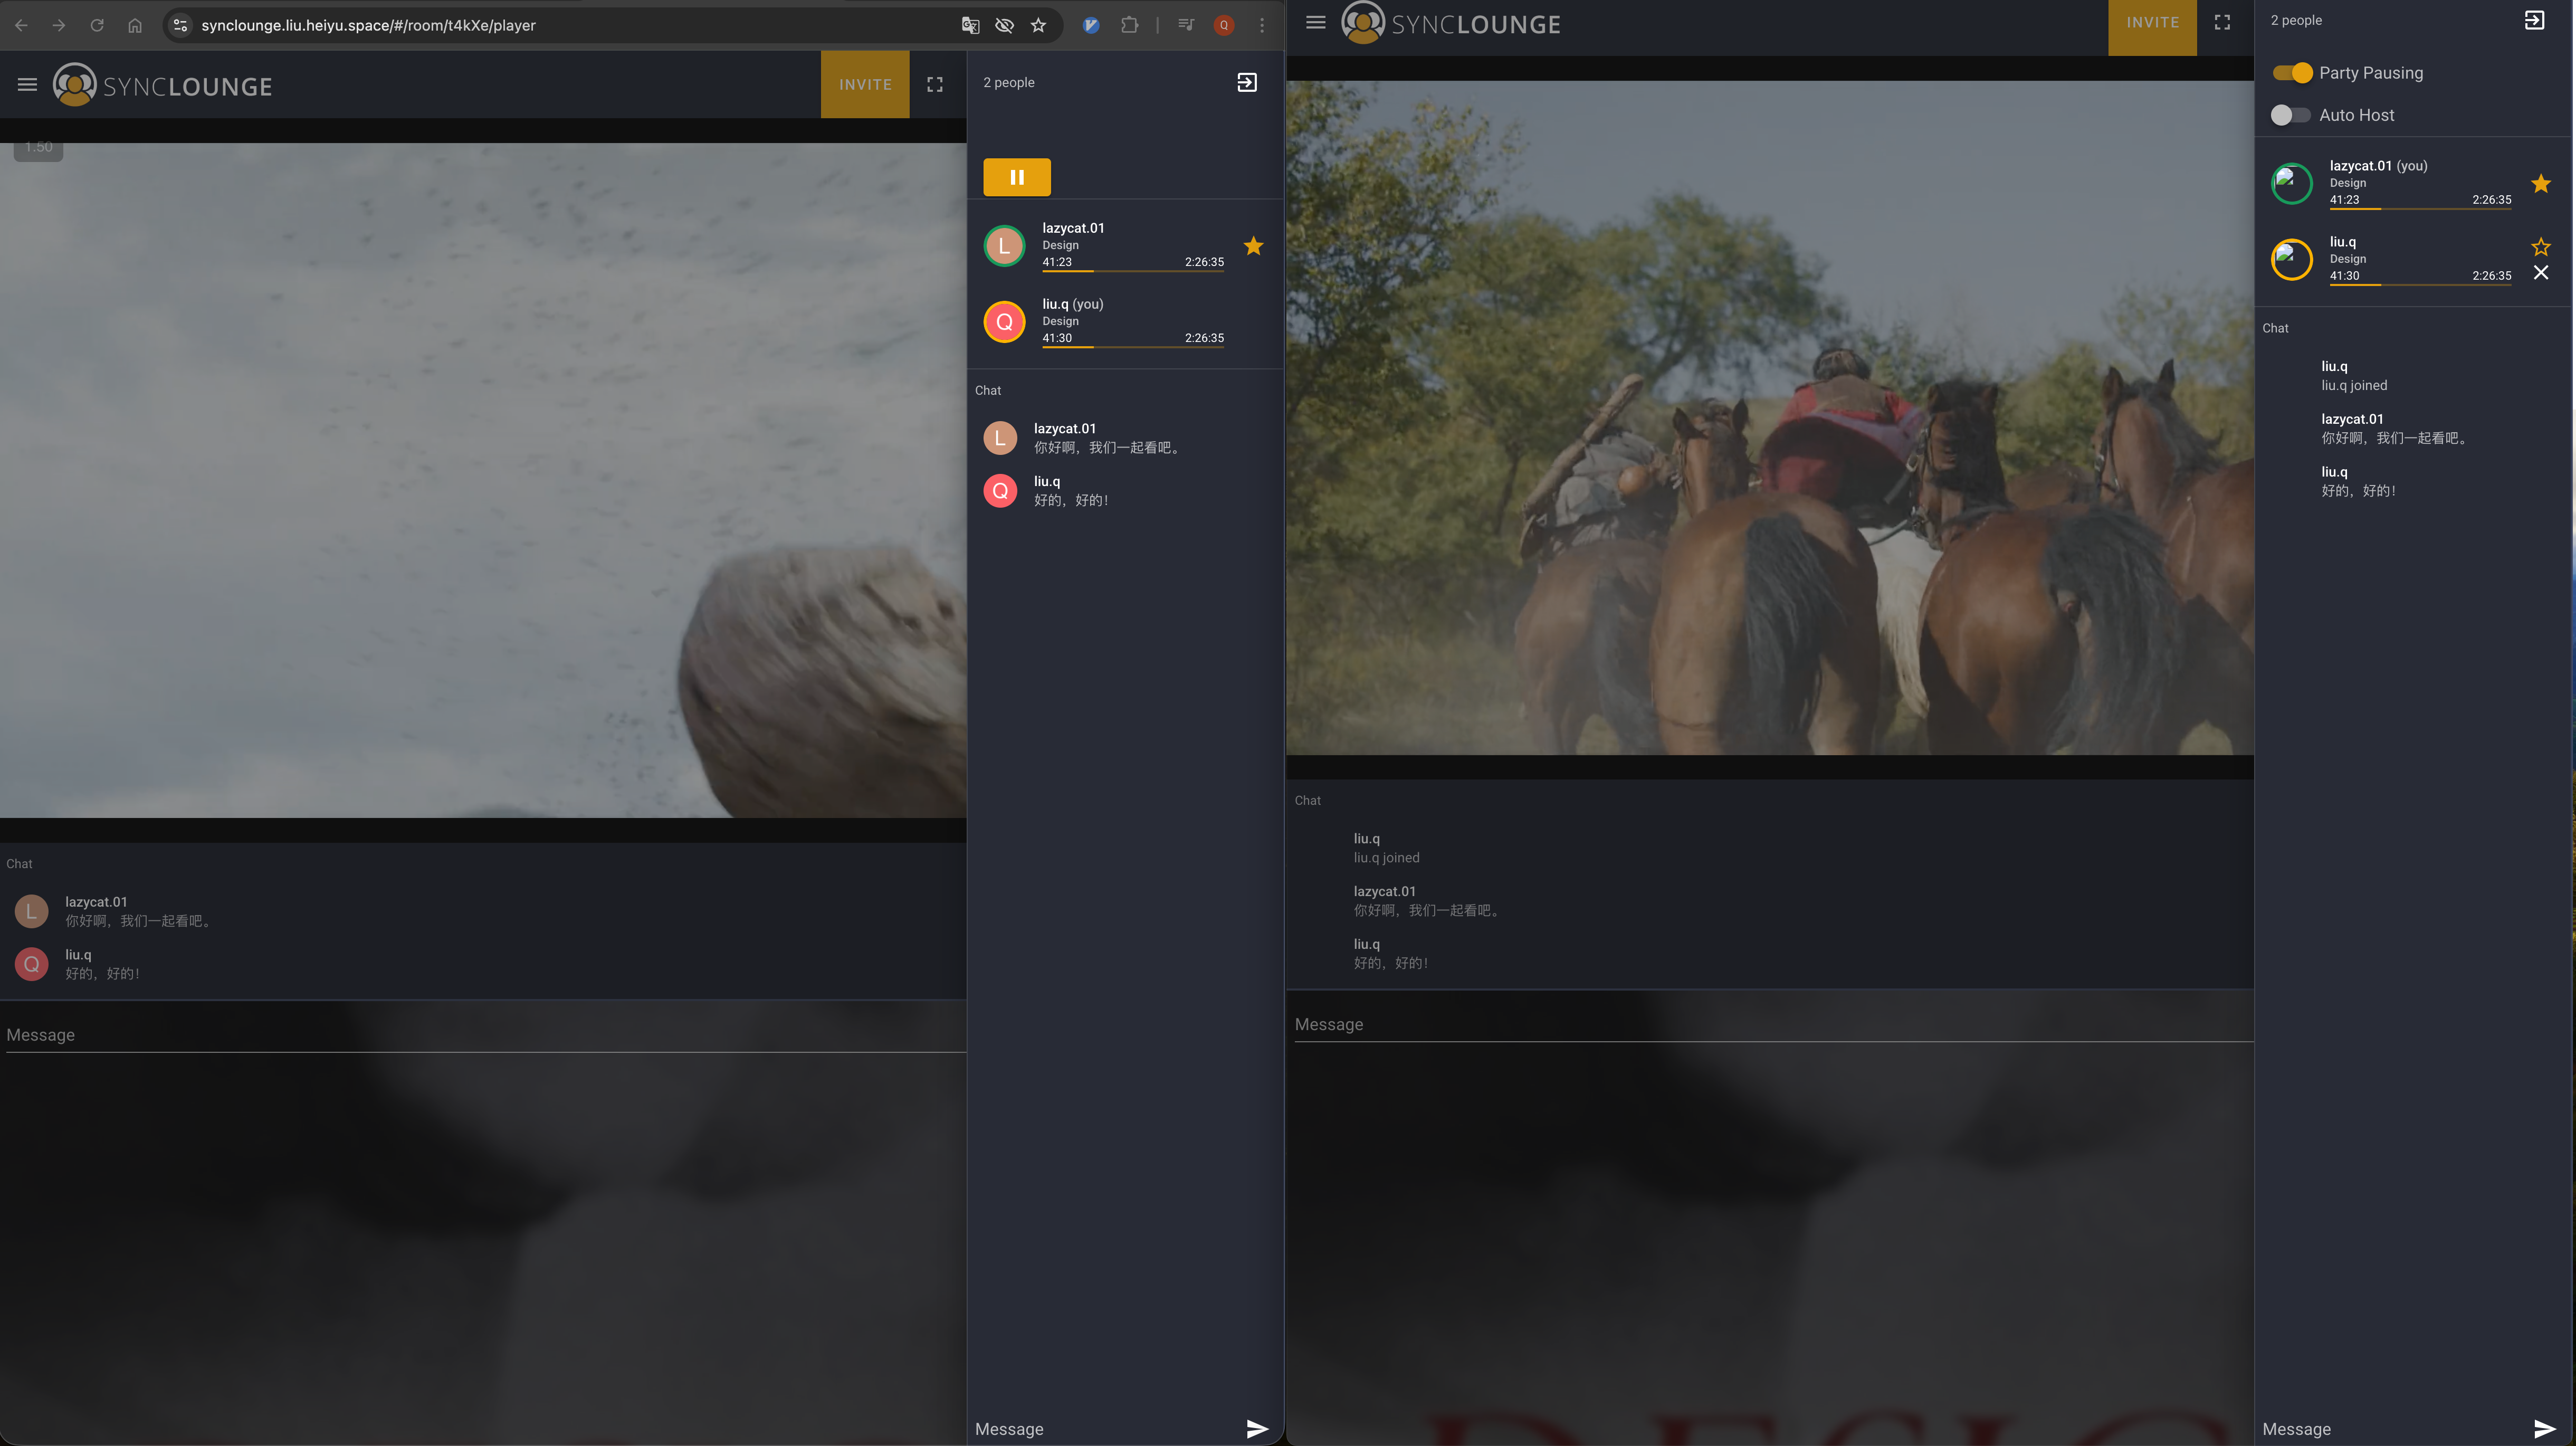
Task: Click Message input in right sidebar
Action: [2393, 1429]
